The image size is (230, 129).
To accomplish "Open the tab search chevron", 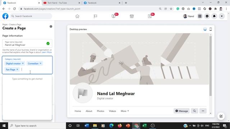I will pos(203,3).
